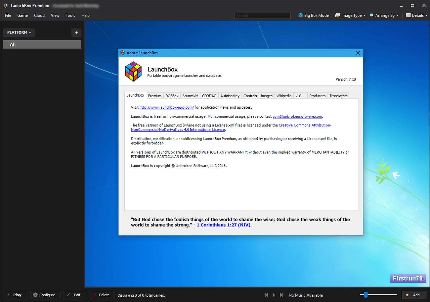Select the All platform entry
The height and width of the screenshot is (302, 430).
click(42, 44)
